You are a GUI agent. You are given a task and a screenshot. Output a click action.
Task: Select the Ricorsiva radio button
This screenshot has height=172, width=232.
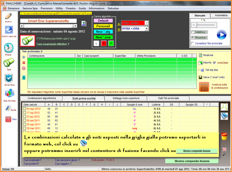coord(193,37)
